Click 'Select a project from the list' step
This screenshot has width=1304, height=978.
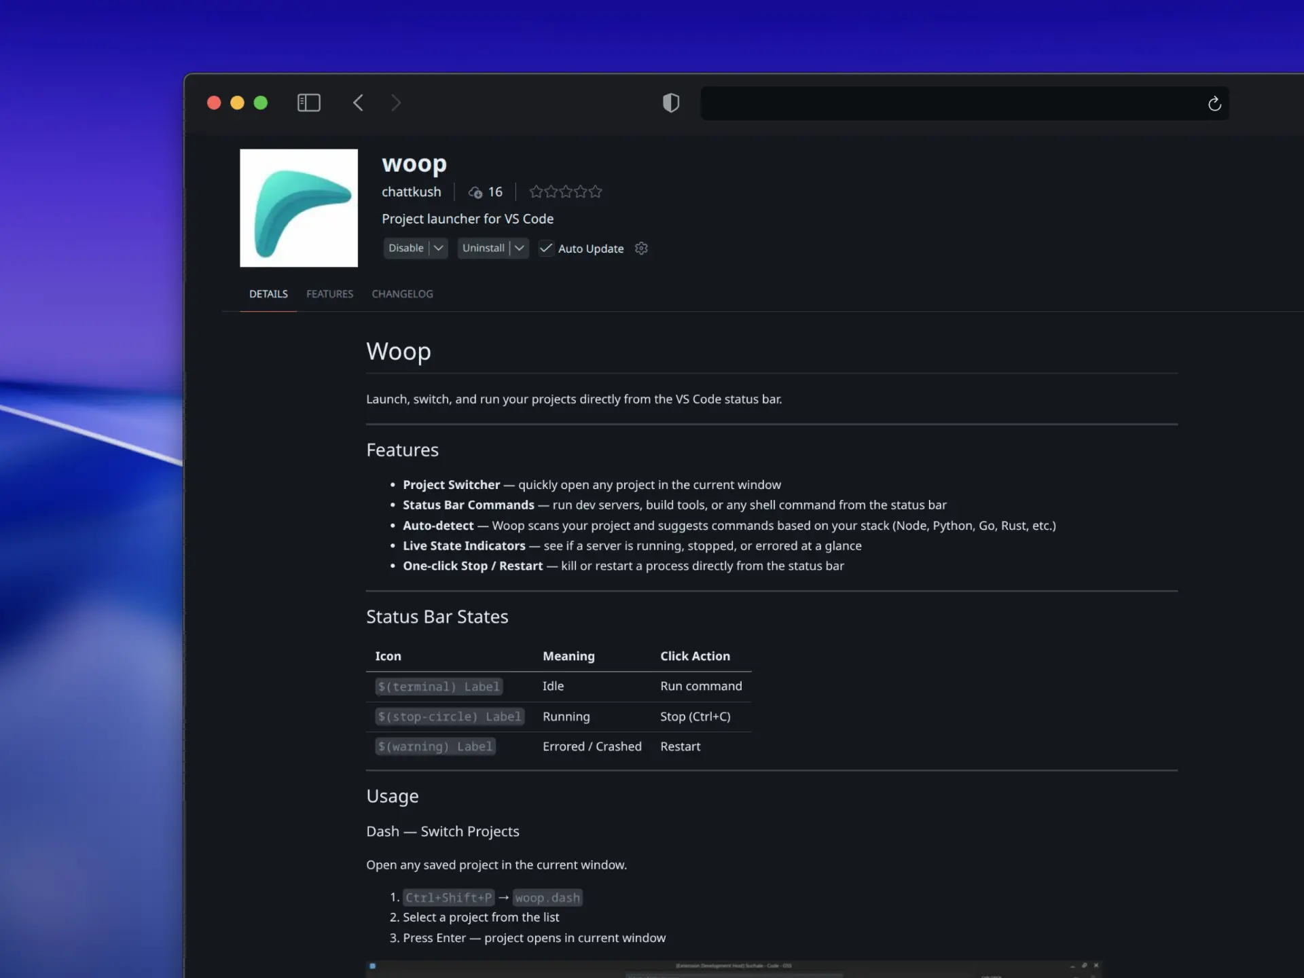click(x=481, y=918)
